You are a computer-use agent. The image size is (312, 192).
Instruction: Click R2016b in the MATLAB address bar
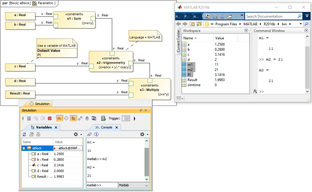(x=269, y=24)
